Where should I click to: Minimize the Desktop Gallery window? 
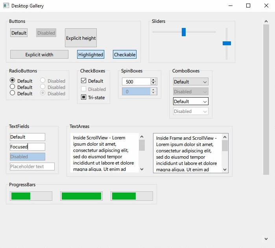[x=231, y=6]
